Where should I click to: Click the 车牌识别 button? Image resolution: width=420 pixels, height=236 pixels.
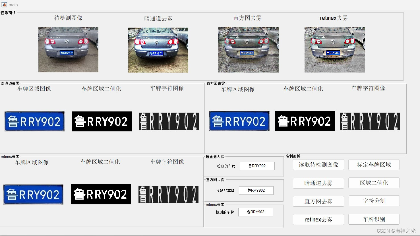[x=374, y=219]
